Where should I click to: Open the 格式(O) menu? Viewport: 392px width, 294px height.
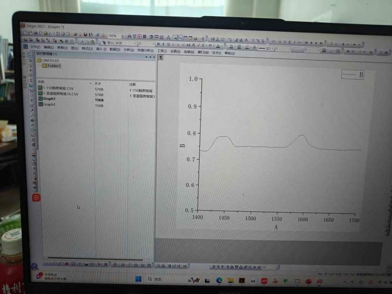point(87,48)
